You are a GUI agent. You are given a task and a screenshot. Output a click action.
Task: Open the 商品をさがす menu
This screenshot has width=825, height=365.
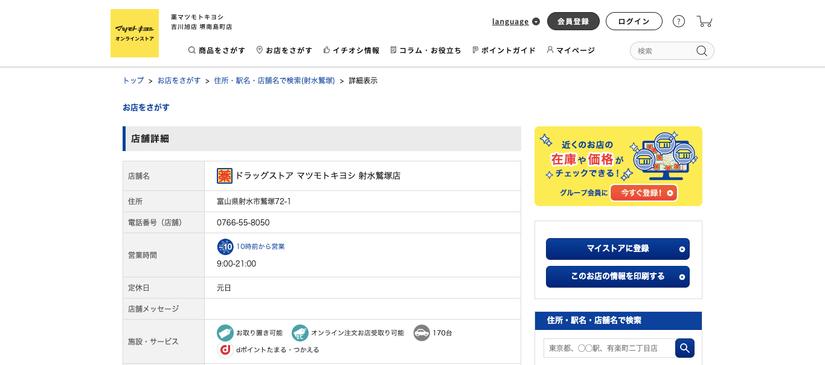click(x=217, y=50)
